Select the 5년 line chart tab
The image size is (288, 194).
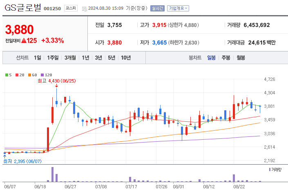point(112,58)
